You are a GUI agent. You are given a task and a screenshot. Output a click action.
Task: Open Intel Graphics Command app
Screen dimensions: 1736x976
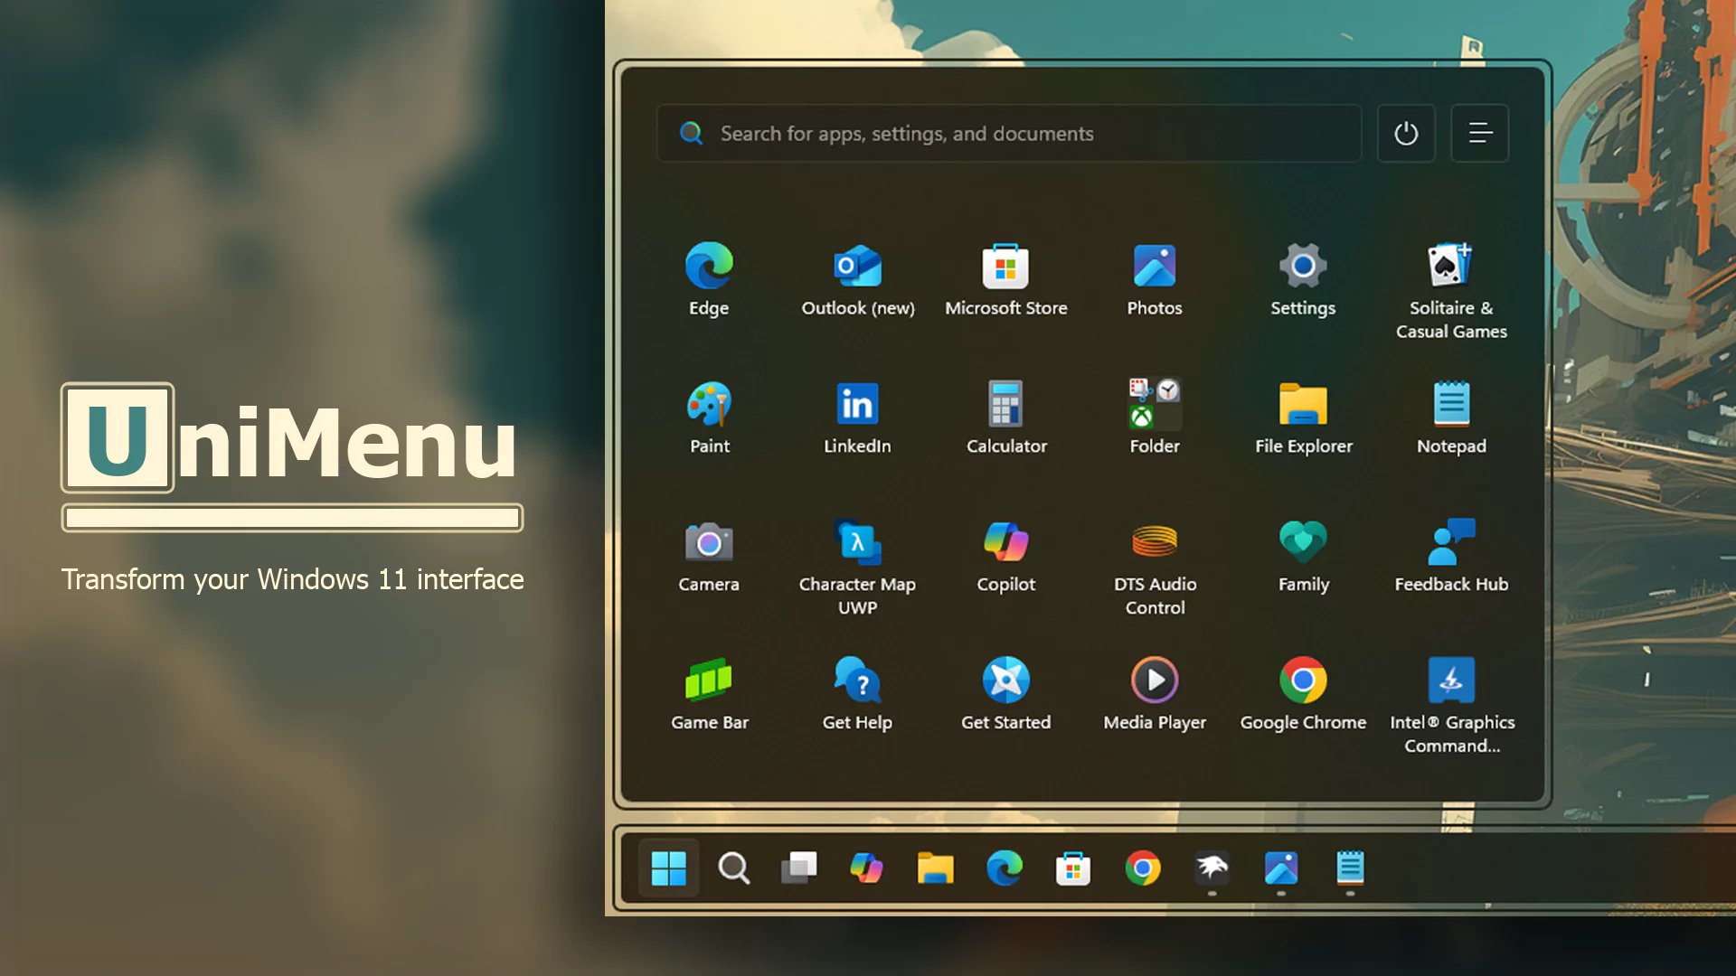click(1451, 706)
